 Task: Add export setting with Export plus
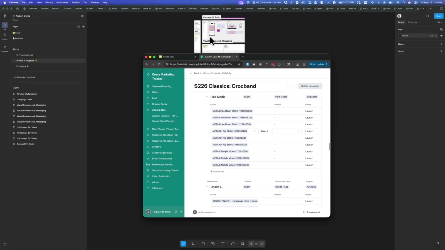441,51
